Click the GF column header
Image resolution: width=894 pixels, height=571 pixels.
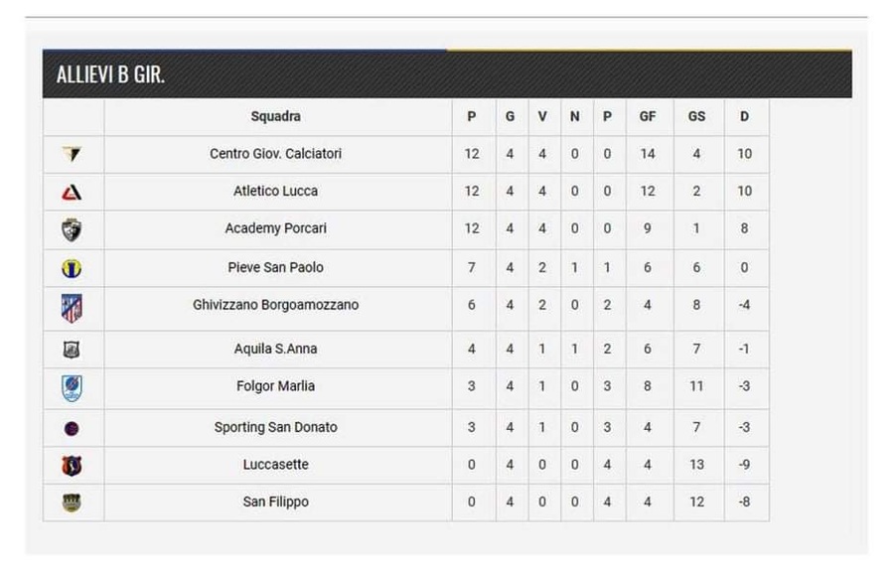(x=647, y=116)
